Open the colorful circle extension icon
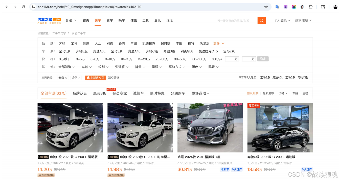 [294, 7]
